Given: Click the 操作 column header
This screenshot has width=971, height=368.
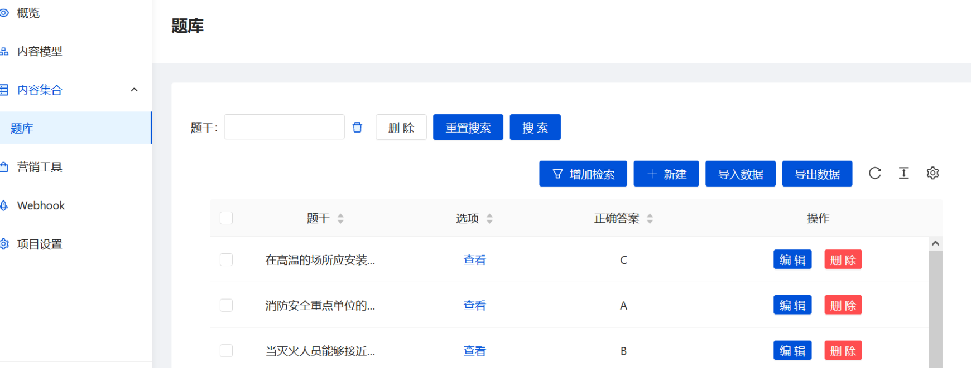Looking at the screenshot, I should pos(818,219).
